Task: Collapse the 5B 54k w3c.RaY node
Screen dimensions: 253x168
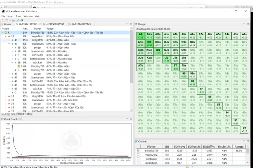Action: coord(12,63)
